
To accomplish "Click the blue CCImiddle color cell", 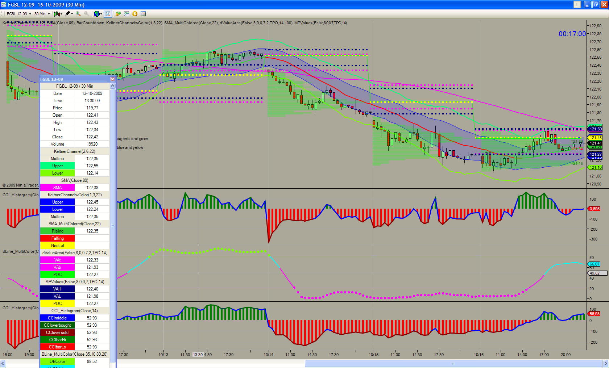I will [57, 318].
